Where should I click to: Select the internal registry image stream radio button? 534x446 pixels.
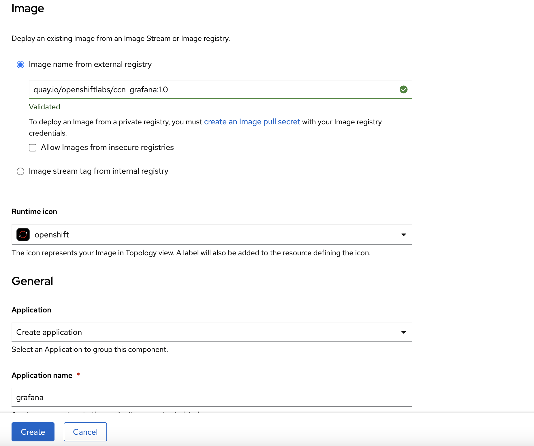tap(20, 171)
